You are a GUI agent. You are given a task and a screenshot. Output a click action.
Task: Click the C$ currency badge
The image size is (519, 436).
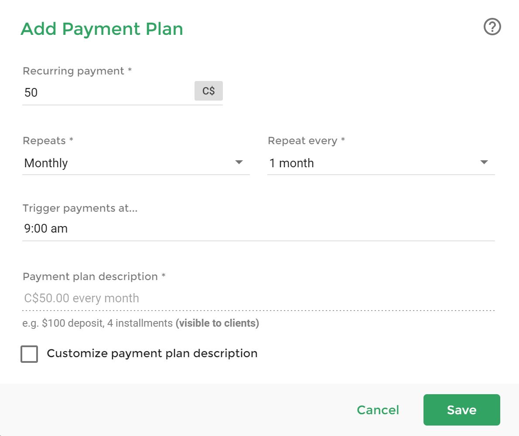(208, 91)
